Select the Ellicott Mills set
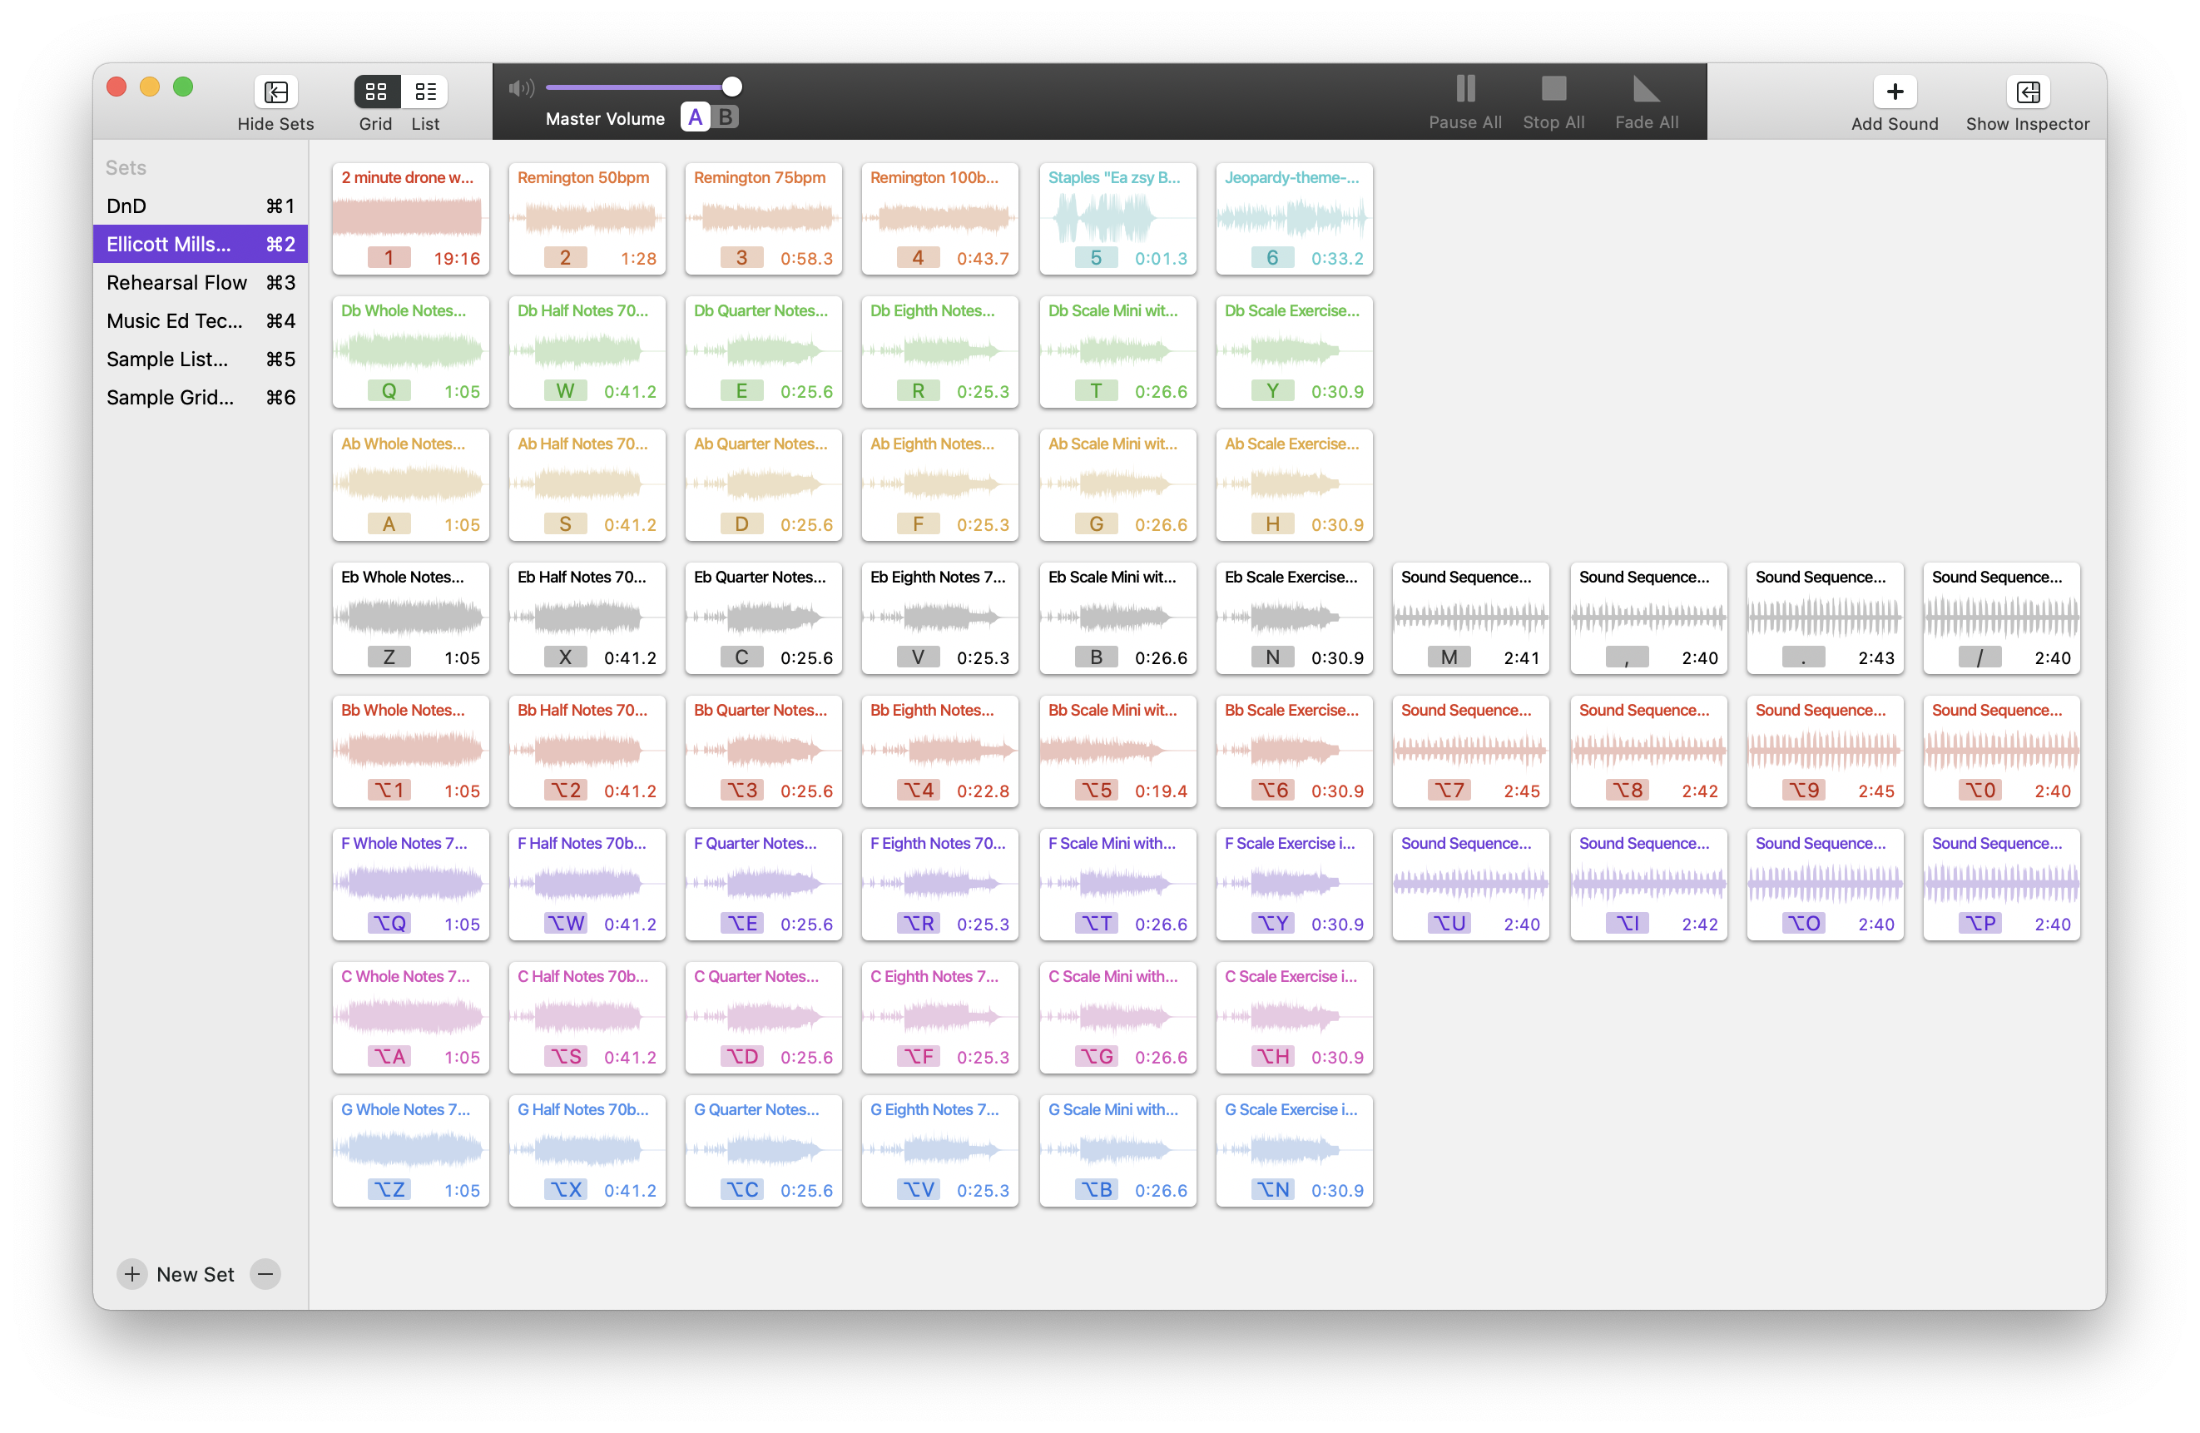 tap(173, 242)
